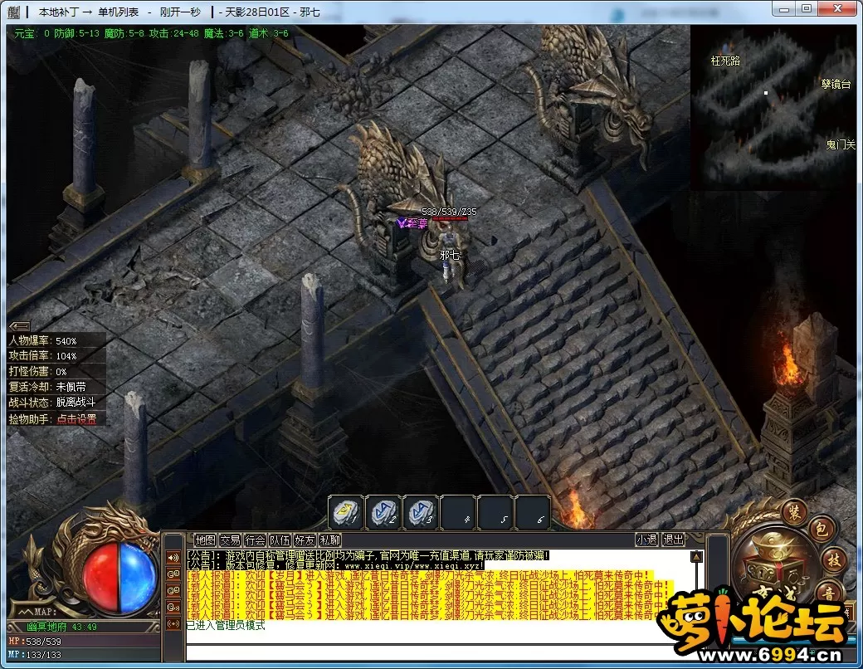Select empty hotbar slot 5
Image resolution: width=863 pixels, height=669 pixels.
(496, 512)
